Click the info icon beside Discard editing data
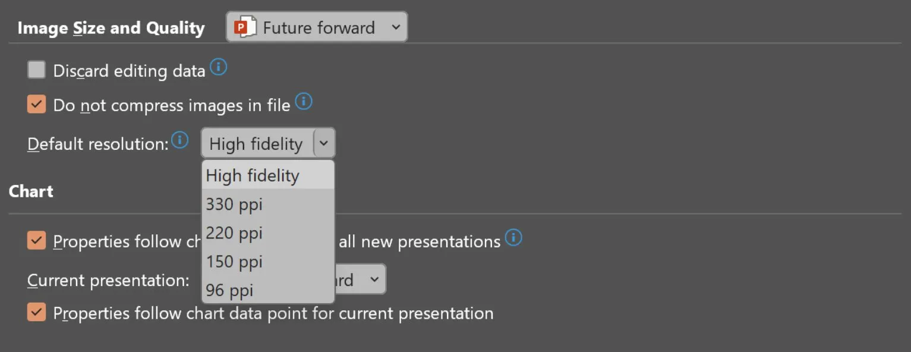 click(x=219, y=68)
